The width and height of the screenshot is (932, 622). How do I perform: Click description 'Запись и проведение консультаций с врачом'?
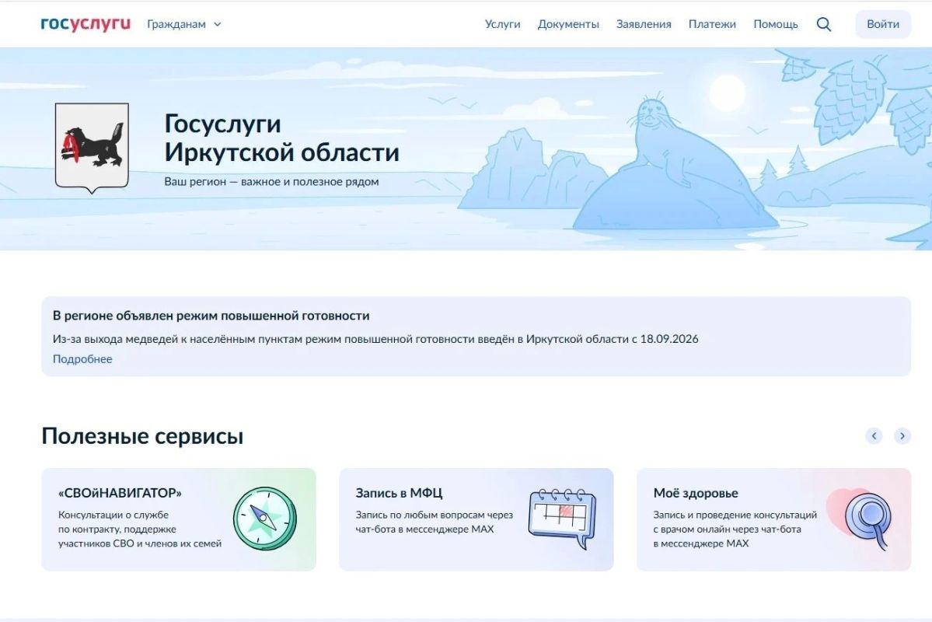(735, 529)
